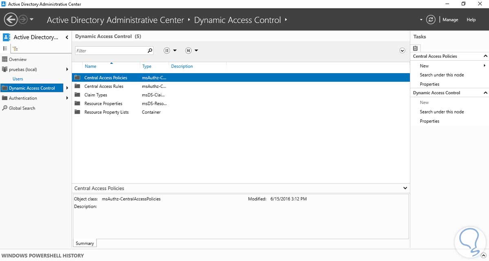The width and height of the screenshot is (489, 261).
Task: Click the magnifier icon in Filter box
Action: [150, 51]
